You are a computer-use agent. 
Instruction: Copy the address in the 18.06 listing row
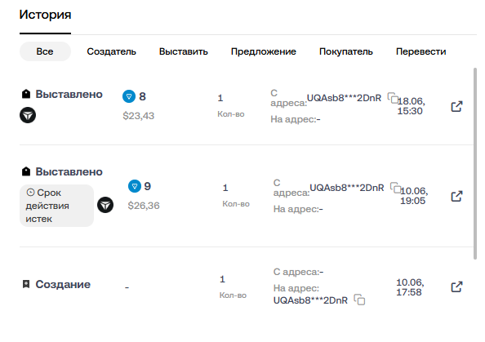393,98
